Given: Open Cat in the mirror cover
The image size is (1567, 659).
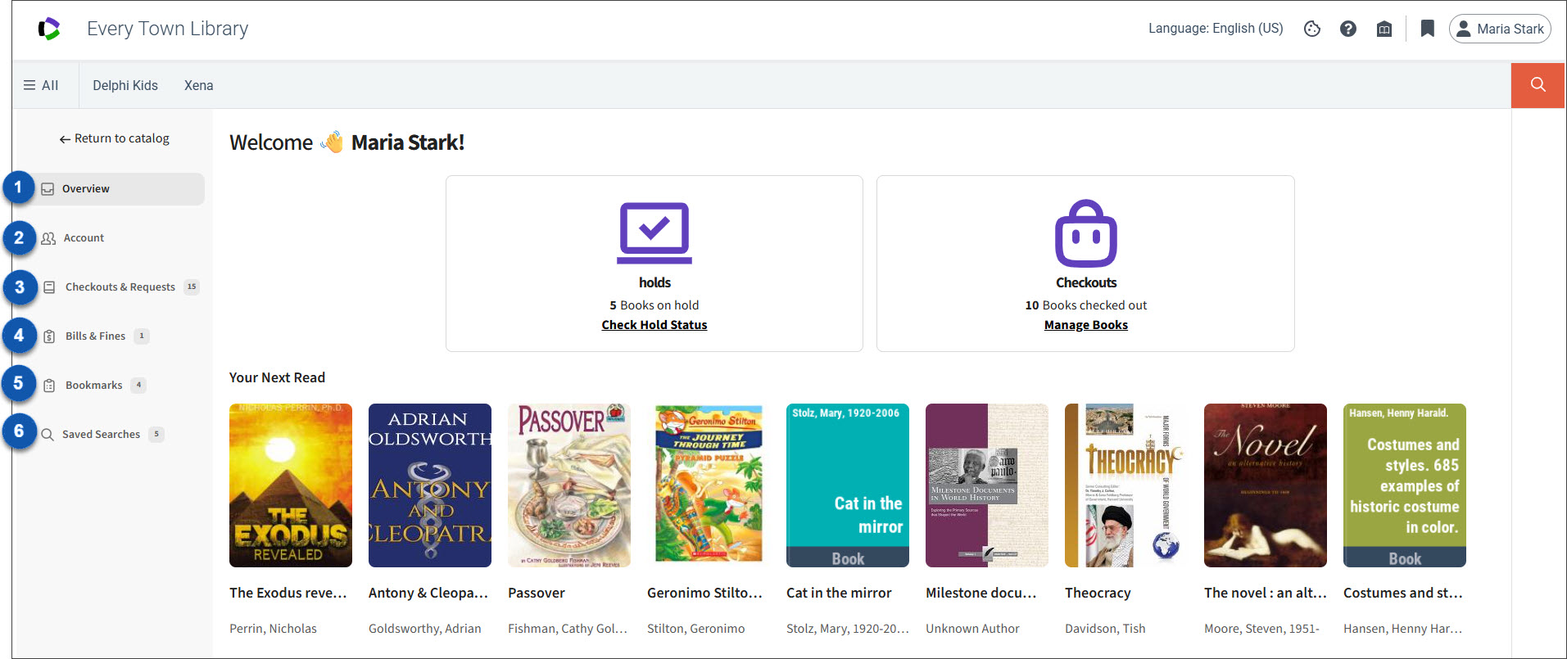Looking at the screenshot, I should pyautogui.click(x=848, y=485).
